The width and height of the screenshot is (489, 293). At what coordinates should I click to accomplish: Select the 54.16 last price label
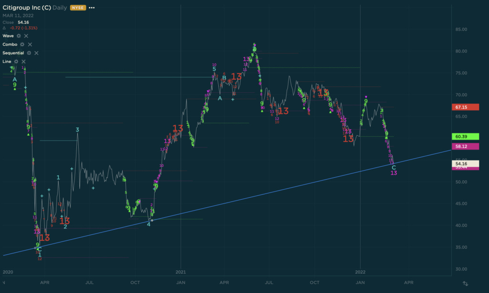(465, 163)
